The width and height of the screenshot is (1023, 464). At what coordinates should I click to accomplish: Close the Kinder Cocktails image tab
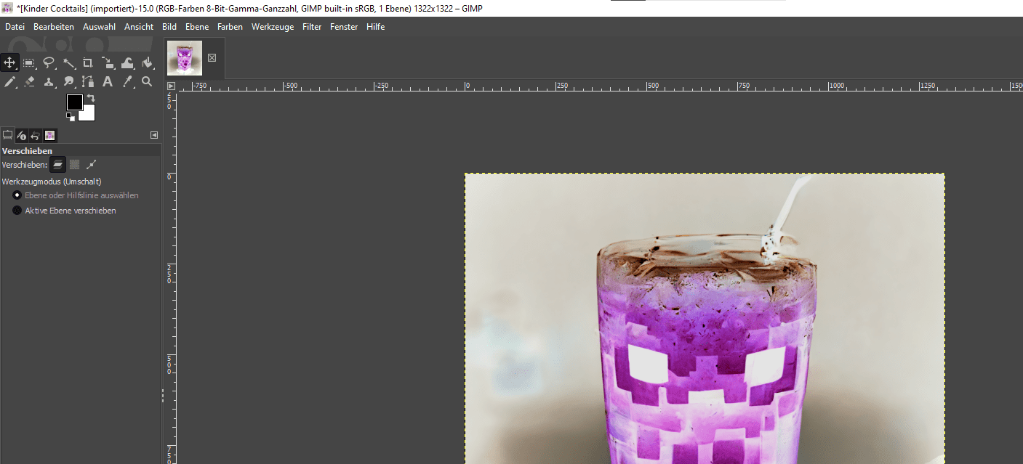(212, 57)
